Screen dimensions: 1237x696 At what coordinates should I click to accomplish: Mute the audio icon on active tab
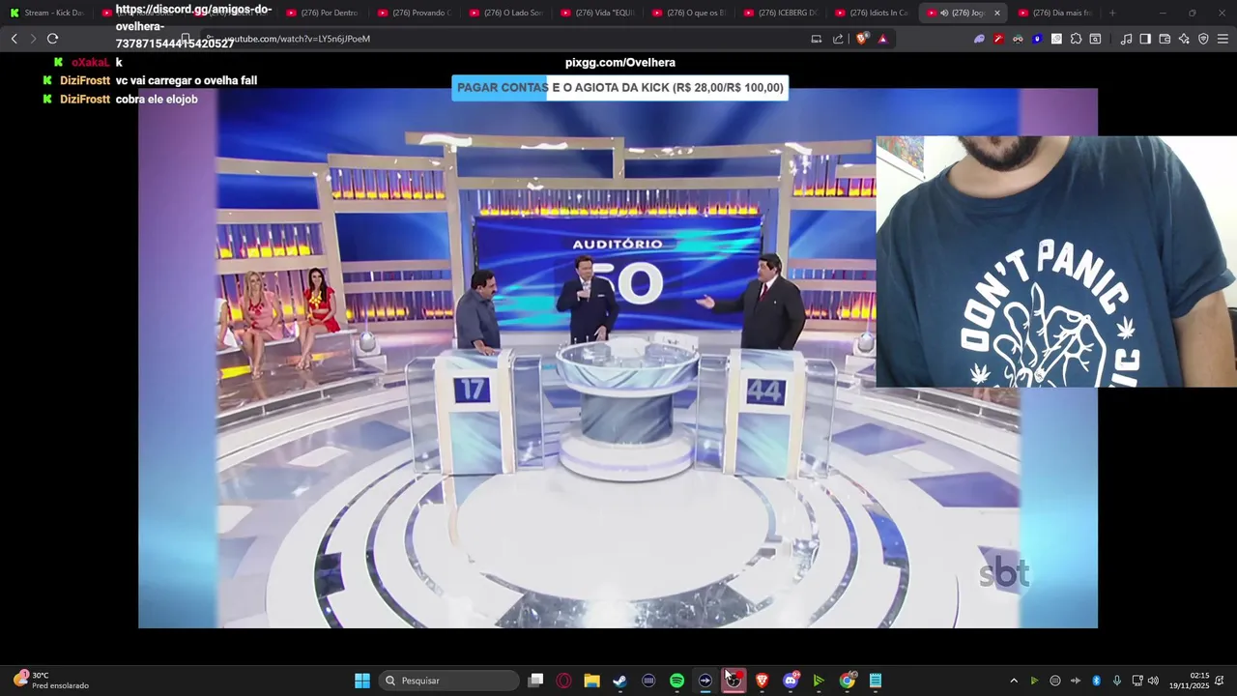[x=944, y=13]
